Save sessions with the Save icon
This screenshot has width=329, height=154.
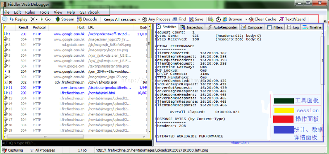pos(196,19)
